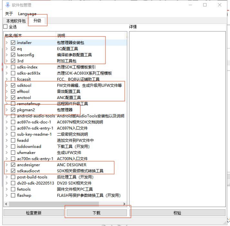This screenshot has width=230, height=226.
Task: Uncheck the 3rd package checkbox
Action: tap(13, 61)
